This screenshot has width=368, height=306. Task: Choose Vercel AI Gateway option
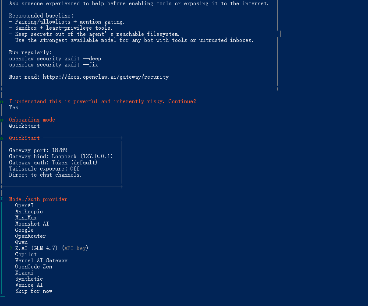pos(41,261)
